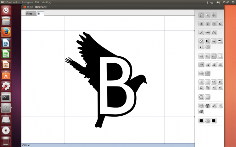Viewport: 236px width, 147px height.
Task: Toggle the single guide line button
Action: coord(201,65)
